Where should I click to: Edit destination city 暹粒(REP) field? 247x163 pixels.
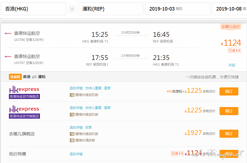[x=111, y=9]
